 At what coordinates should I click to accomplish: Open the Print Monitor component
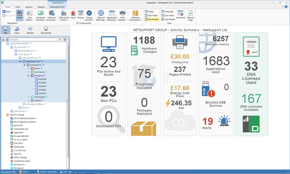coord(122,16)
